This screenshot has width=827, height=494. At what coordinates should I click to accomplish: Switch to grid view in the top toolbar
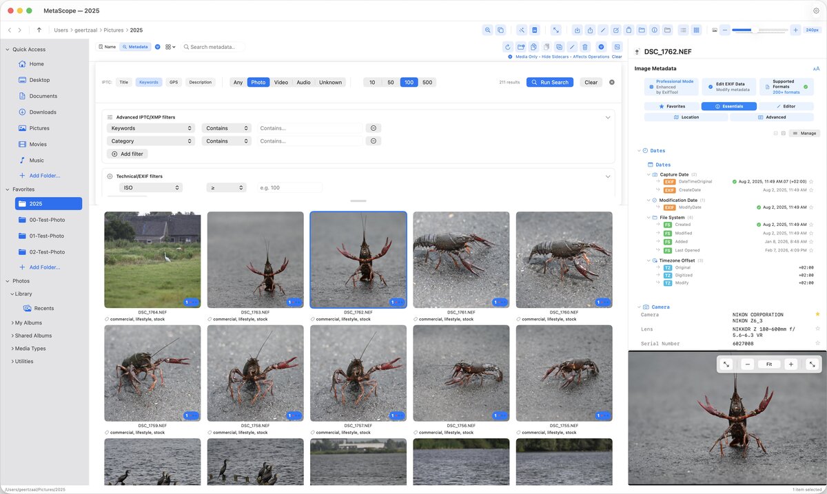(x=697, y=30)
